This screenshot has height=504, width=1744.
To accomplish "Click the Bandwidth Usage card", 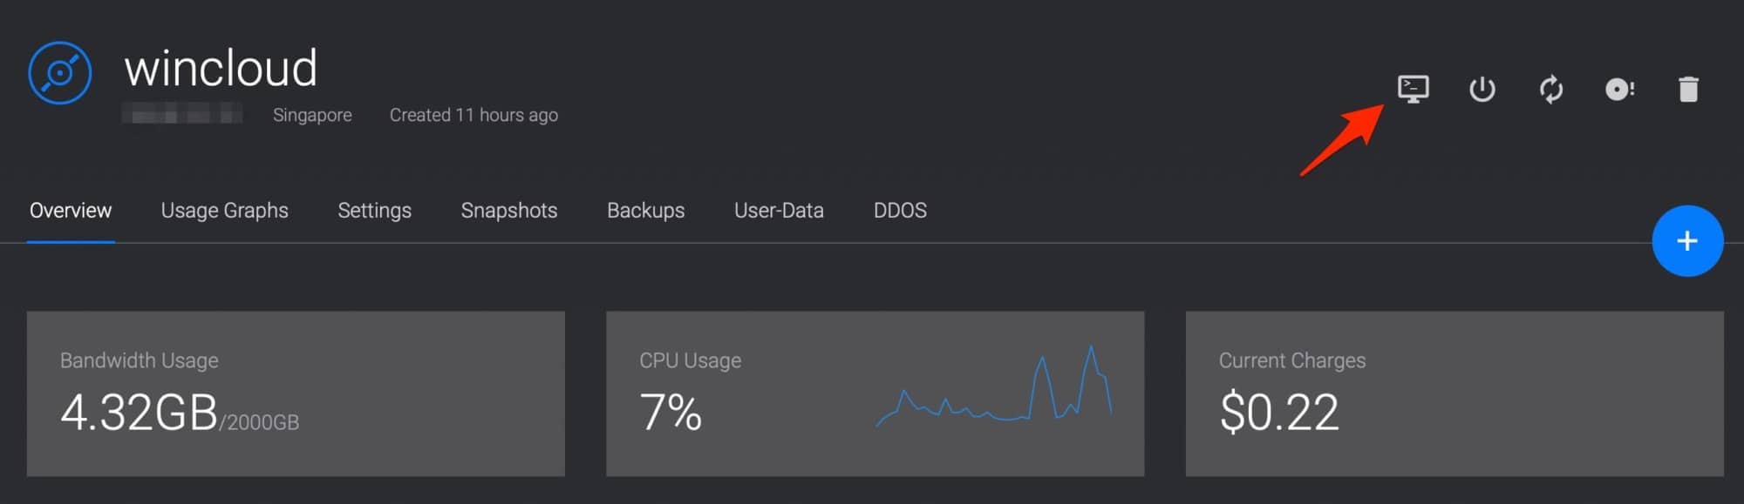I will [296, 393].
